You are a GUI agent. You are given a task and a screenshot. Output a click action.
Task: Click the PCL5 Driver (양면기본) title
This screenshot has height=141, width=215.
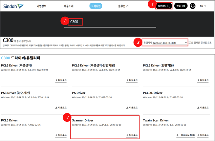pos(158,66)
